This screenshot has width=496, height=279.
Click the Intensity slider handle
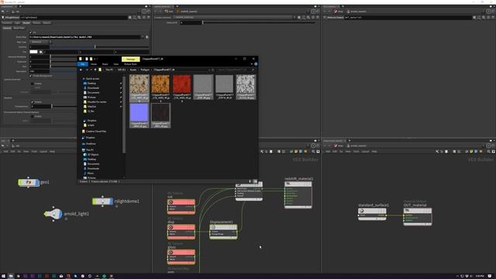95,46
